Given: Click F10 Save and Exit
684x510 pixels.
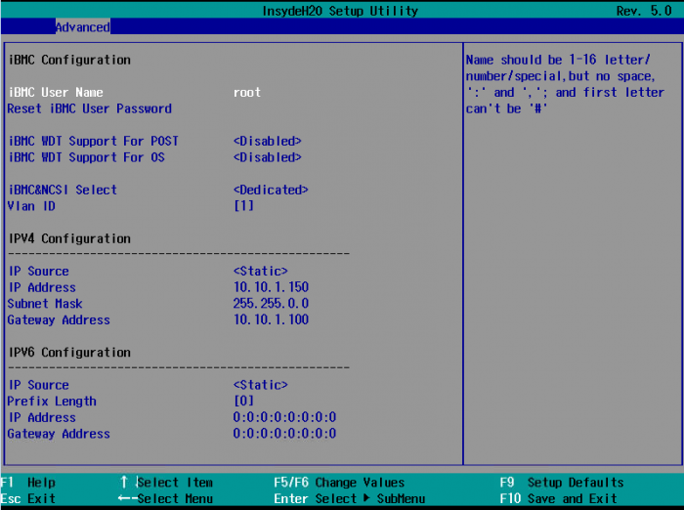Looking at the screenshot, I should click(558, 498).
